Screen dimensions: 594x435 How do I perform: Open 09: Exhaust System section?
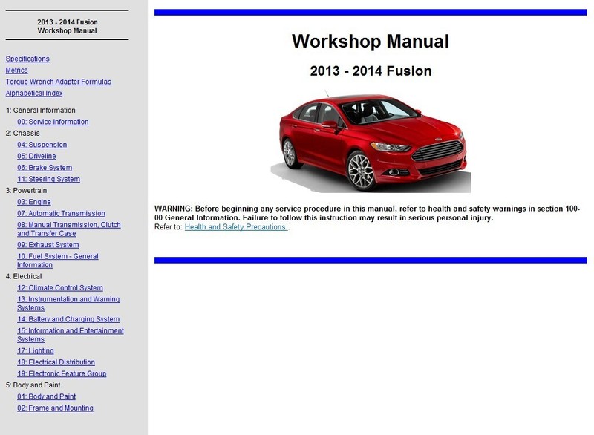[48, 244]
